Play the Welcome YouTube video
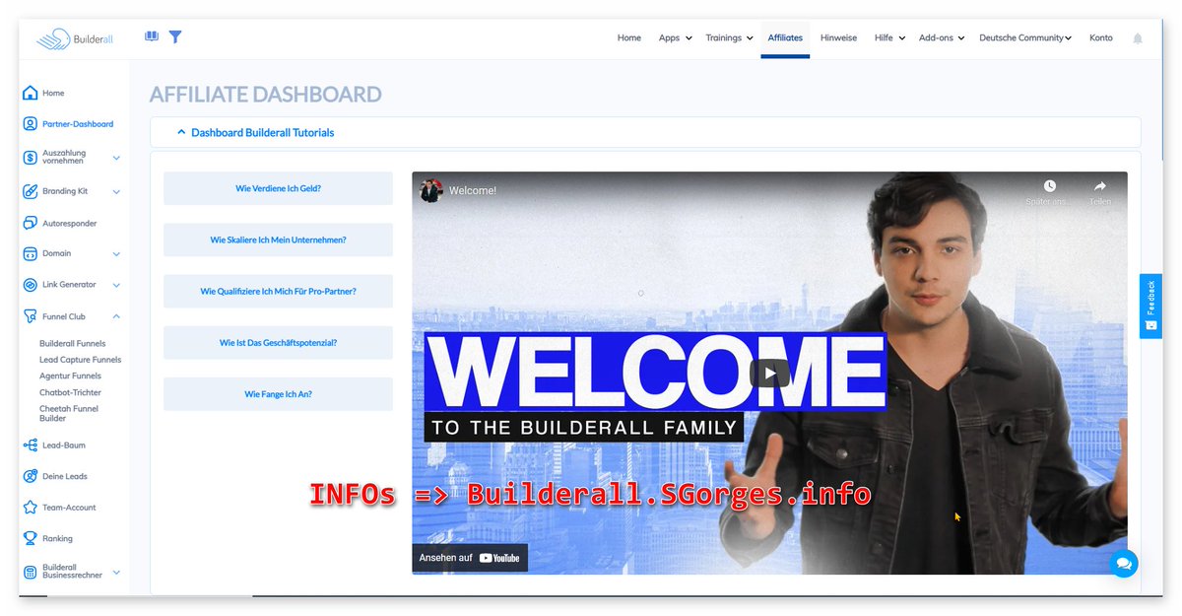Image resolution: width=1182 pixels, height=616 pixels. [x=769, y=373]
